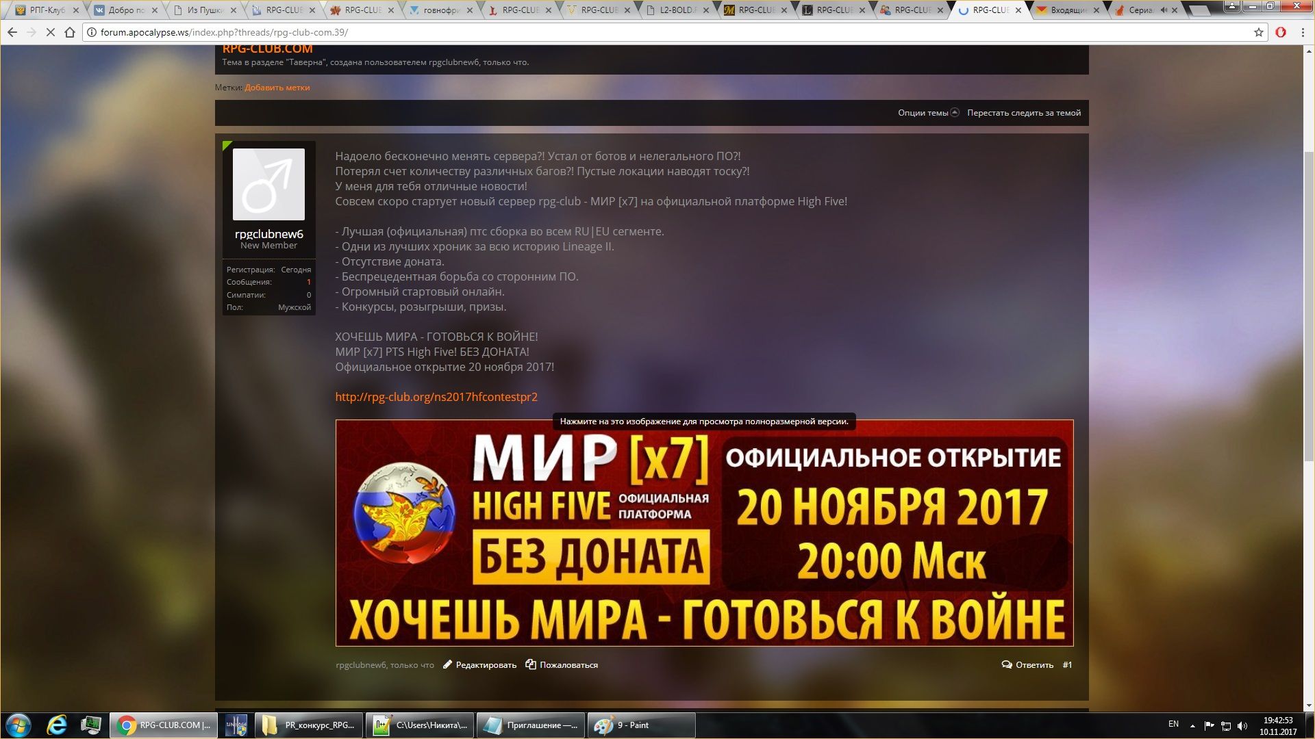The height and width of the screenshot is (739, 1315).
Task: Click the scrollbar down arrow
Action: (1309, 705)
